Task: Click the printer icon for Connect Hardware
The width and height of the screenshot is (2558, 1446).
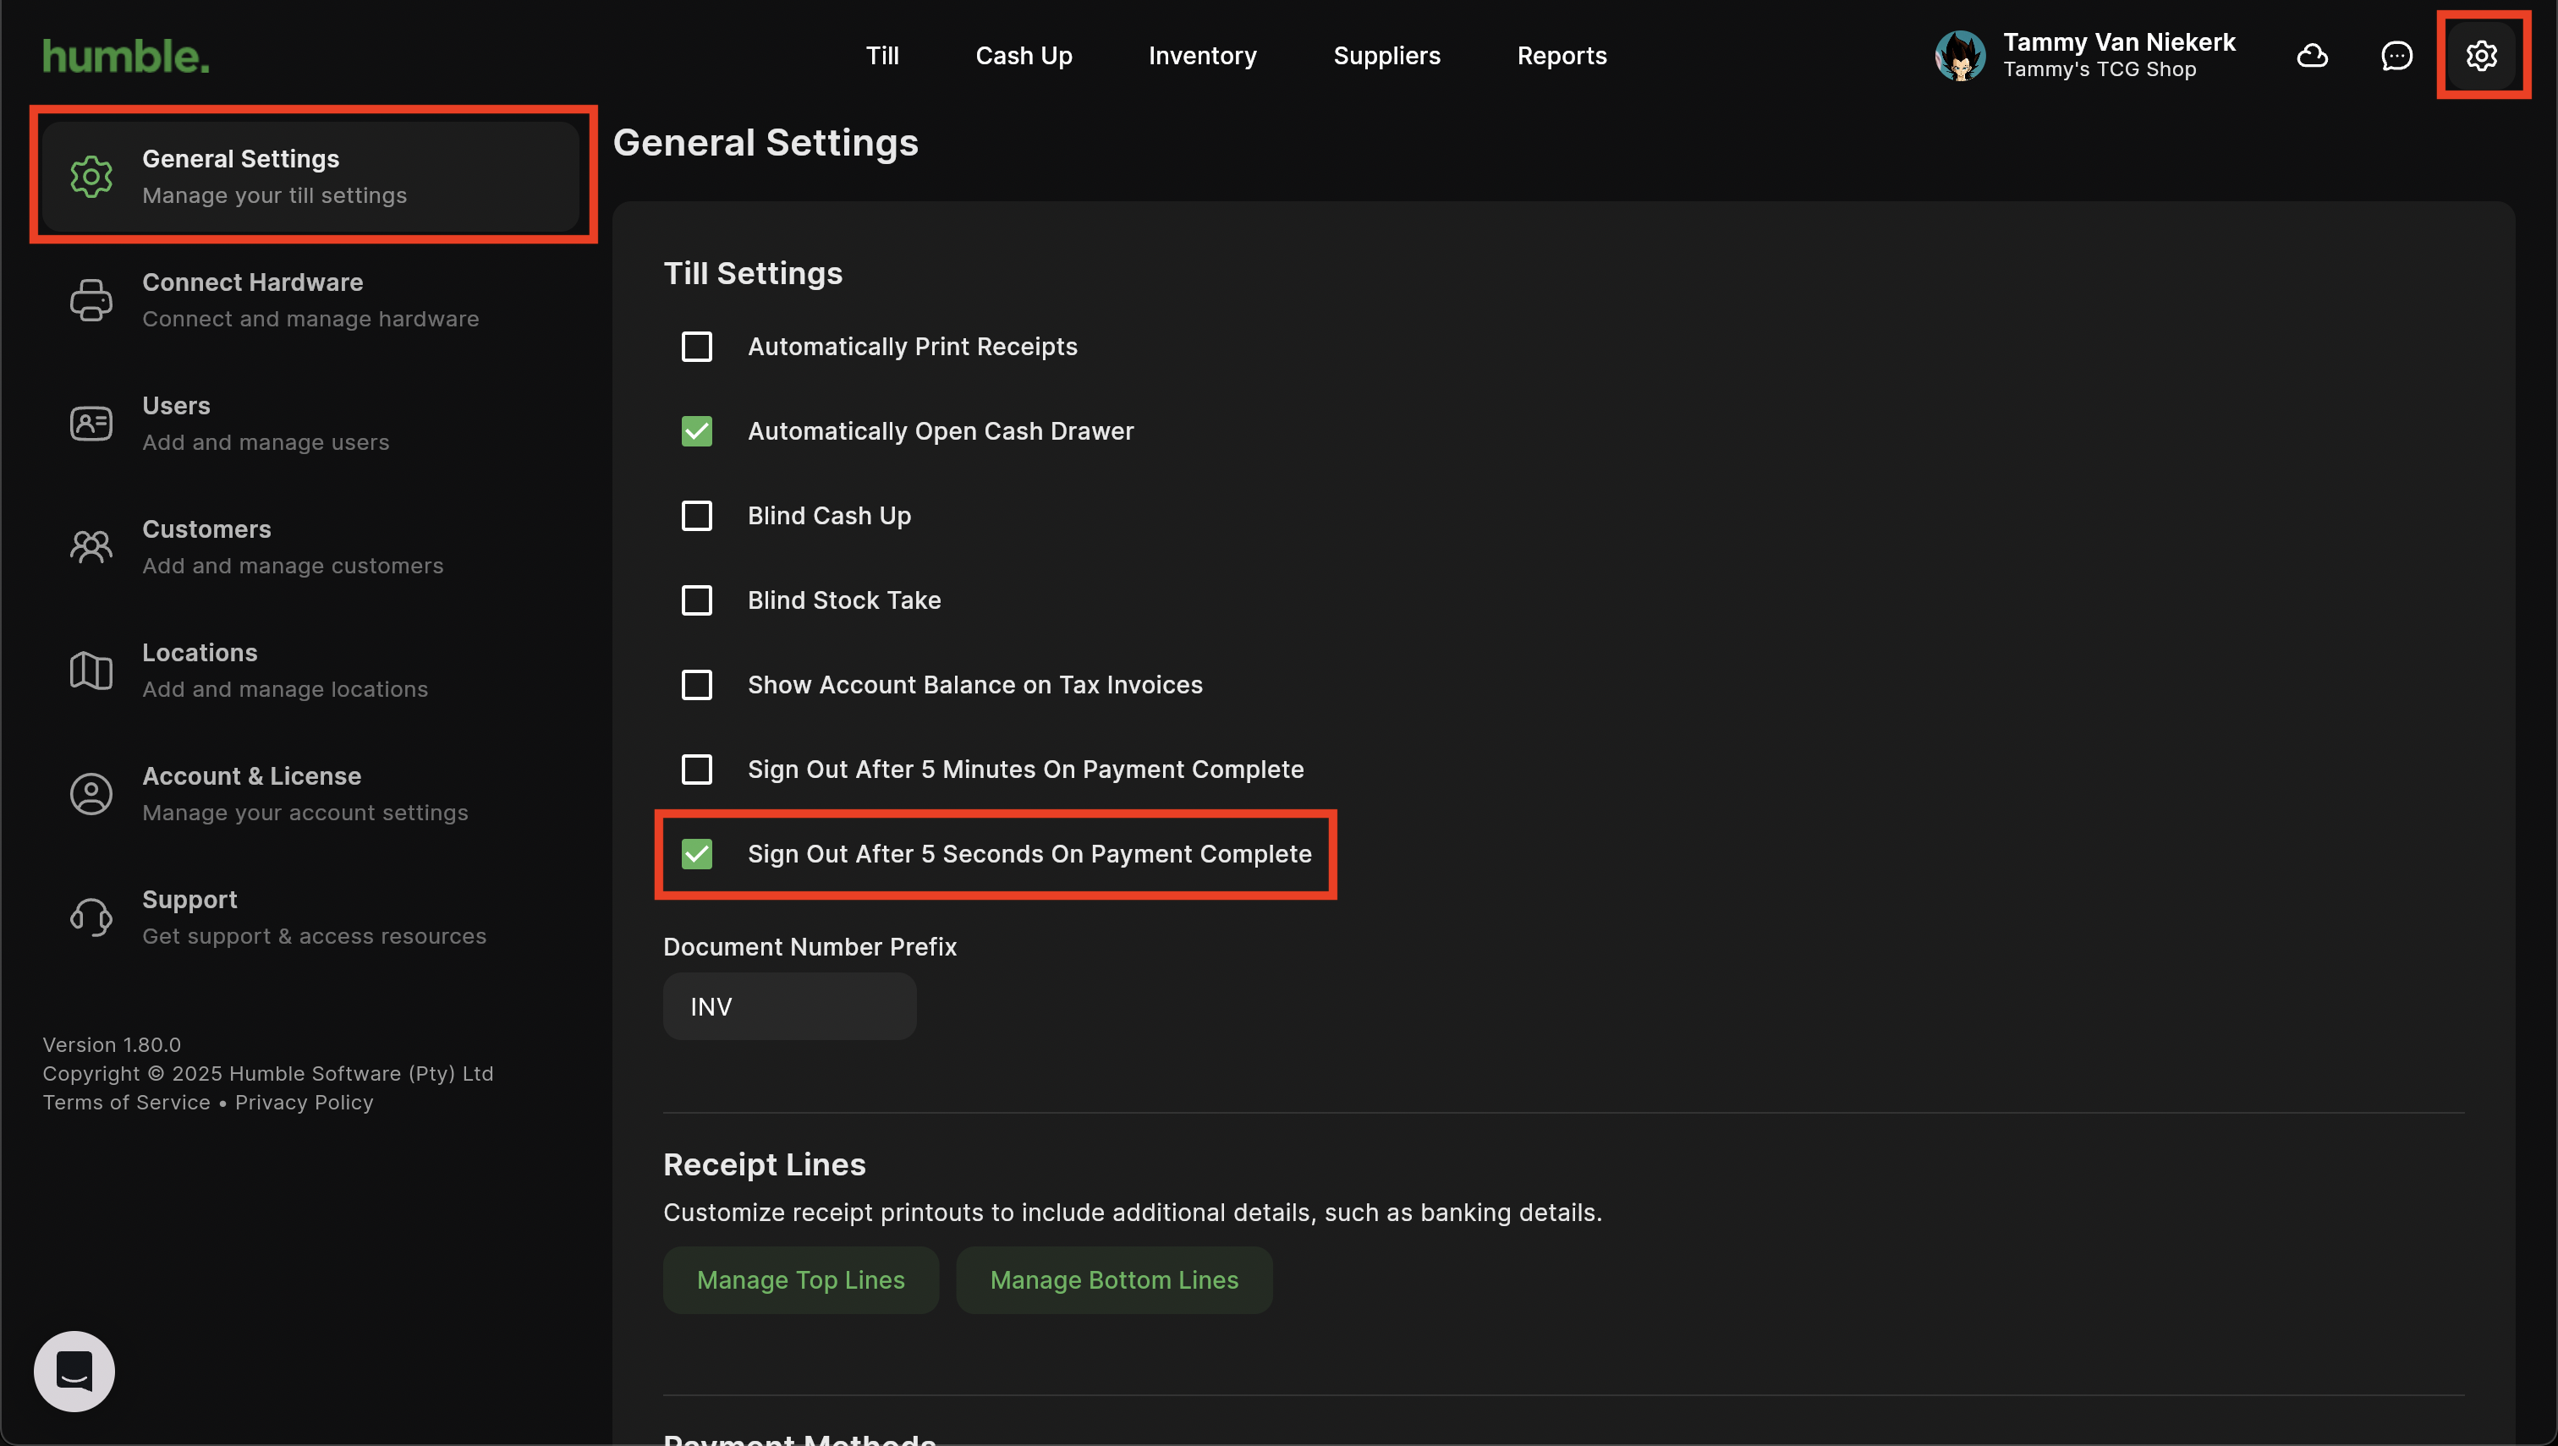Action: 91,300
